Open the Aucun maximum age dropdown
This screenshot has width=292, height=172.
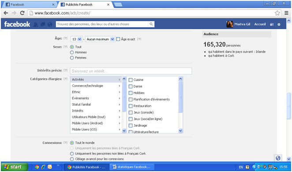point(100,39)
